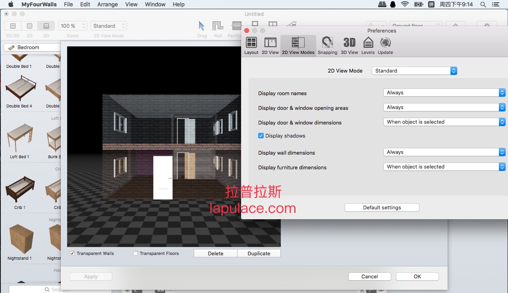Select the 2D View Modes preferences tab
The height and width of the screenshot is (293, 508).
pyautogui.click(x=298, y=46)
